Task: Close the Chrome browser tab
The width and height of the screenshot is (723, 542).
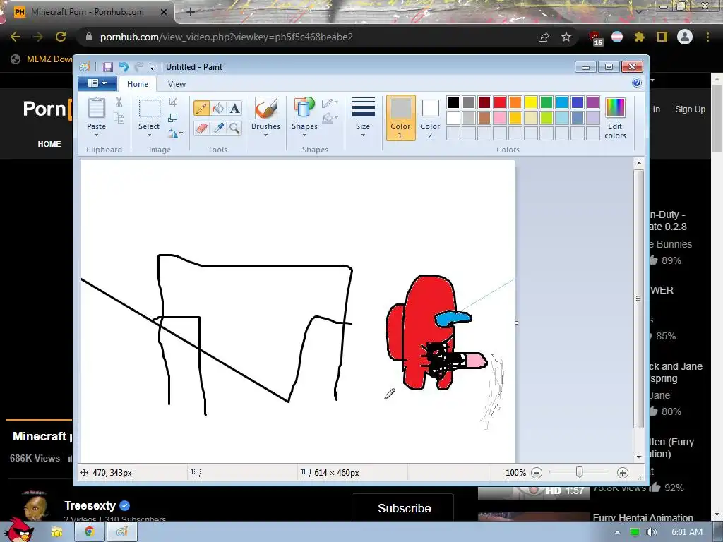Action: click(164, 12)
